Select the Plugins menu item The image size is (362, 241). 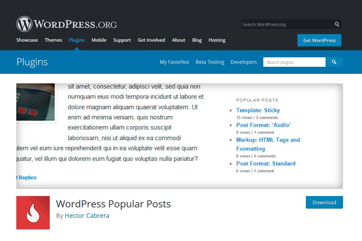(x=77, y=40)
